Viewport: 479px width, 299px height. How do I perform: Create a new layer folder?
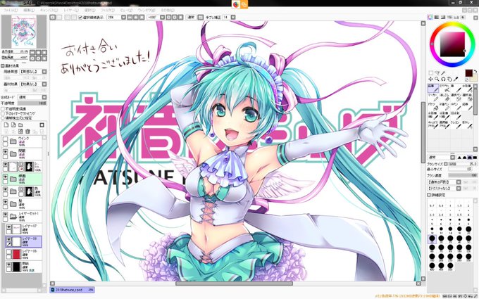point(20,125)
